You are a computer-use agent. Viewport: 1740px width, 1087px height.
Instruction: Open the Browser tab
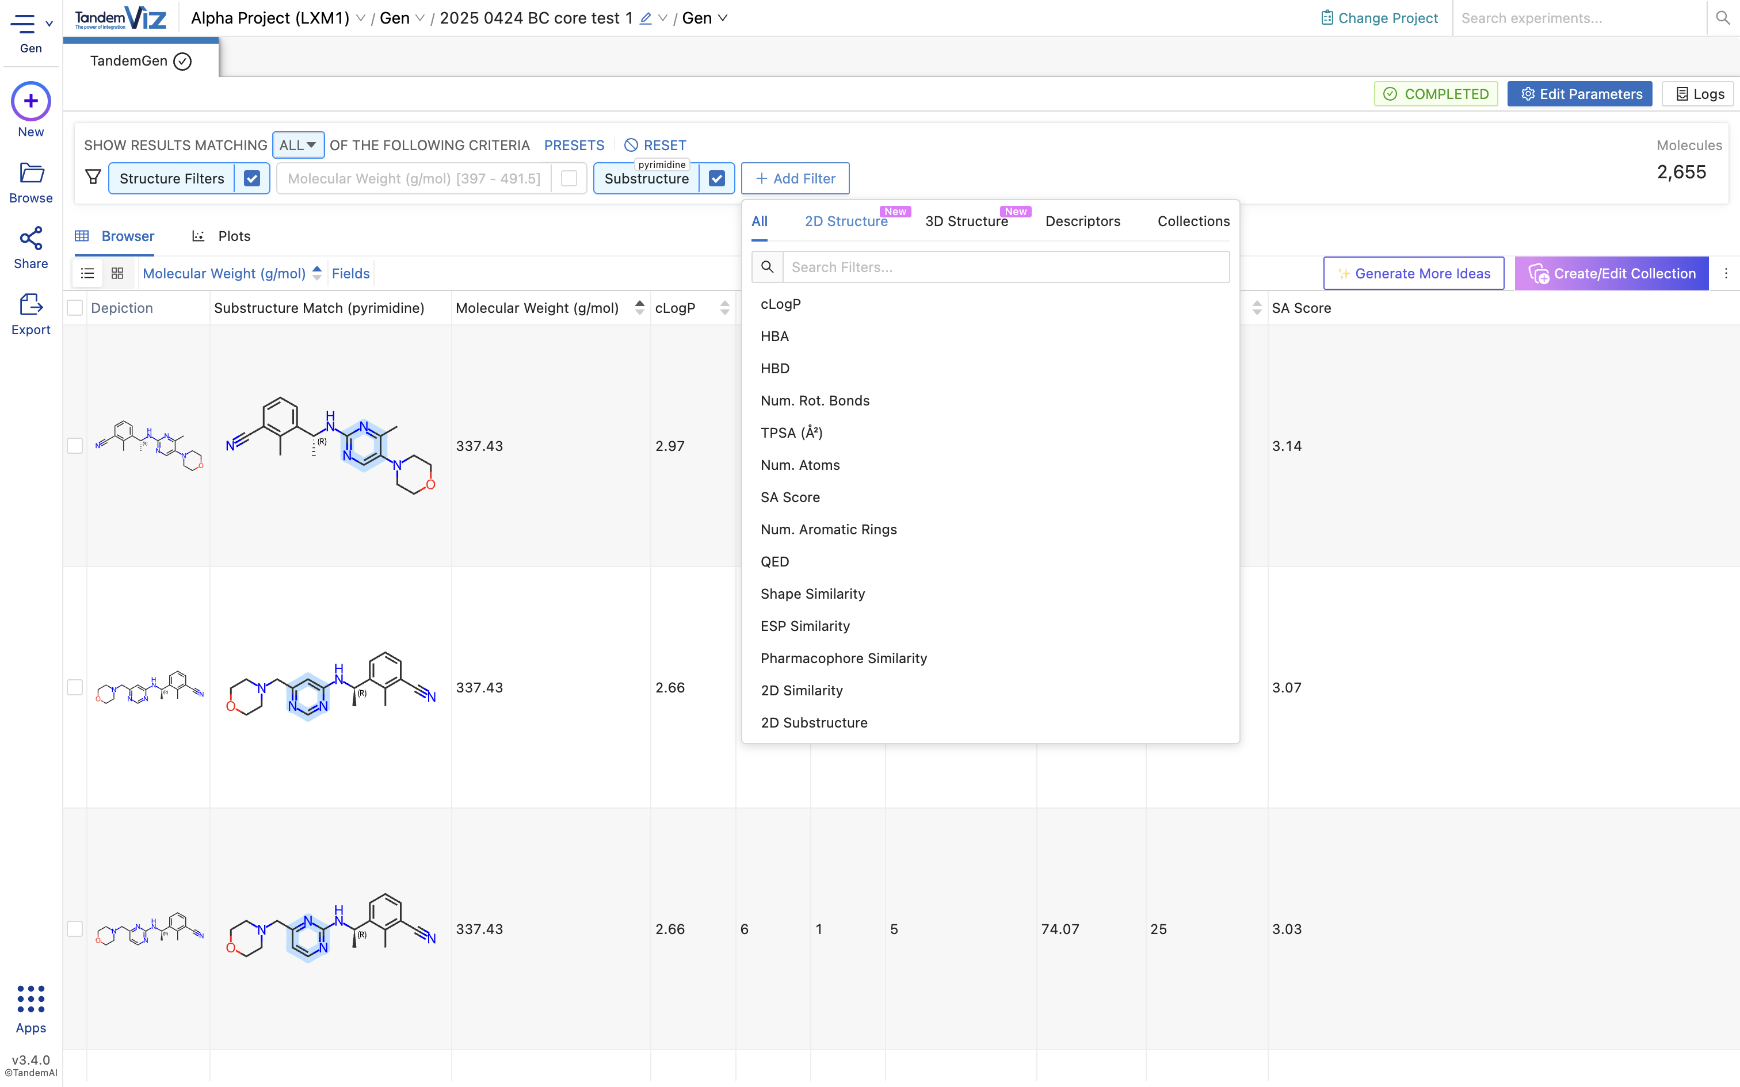[x=115, y=236]
